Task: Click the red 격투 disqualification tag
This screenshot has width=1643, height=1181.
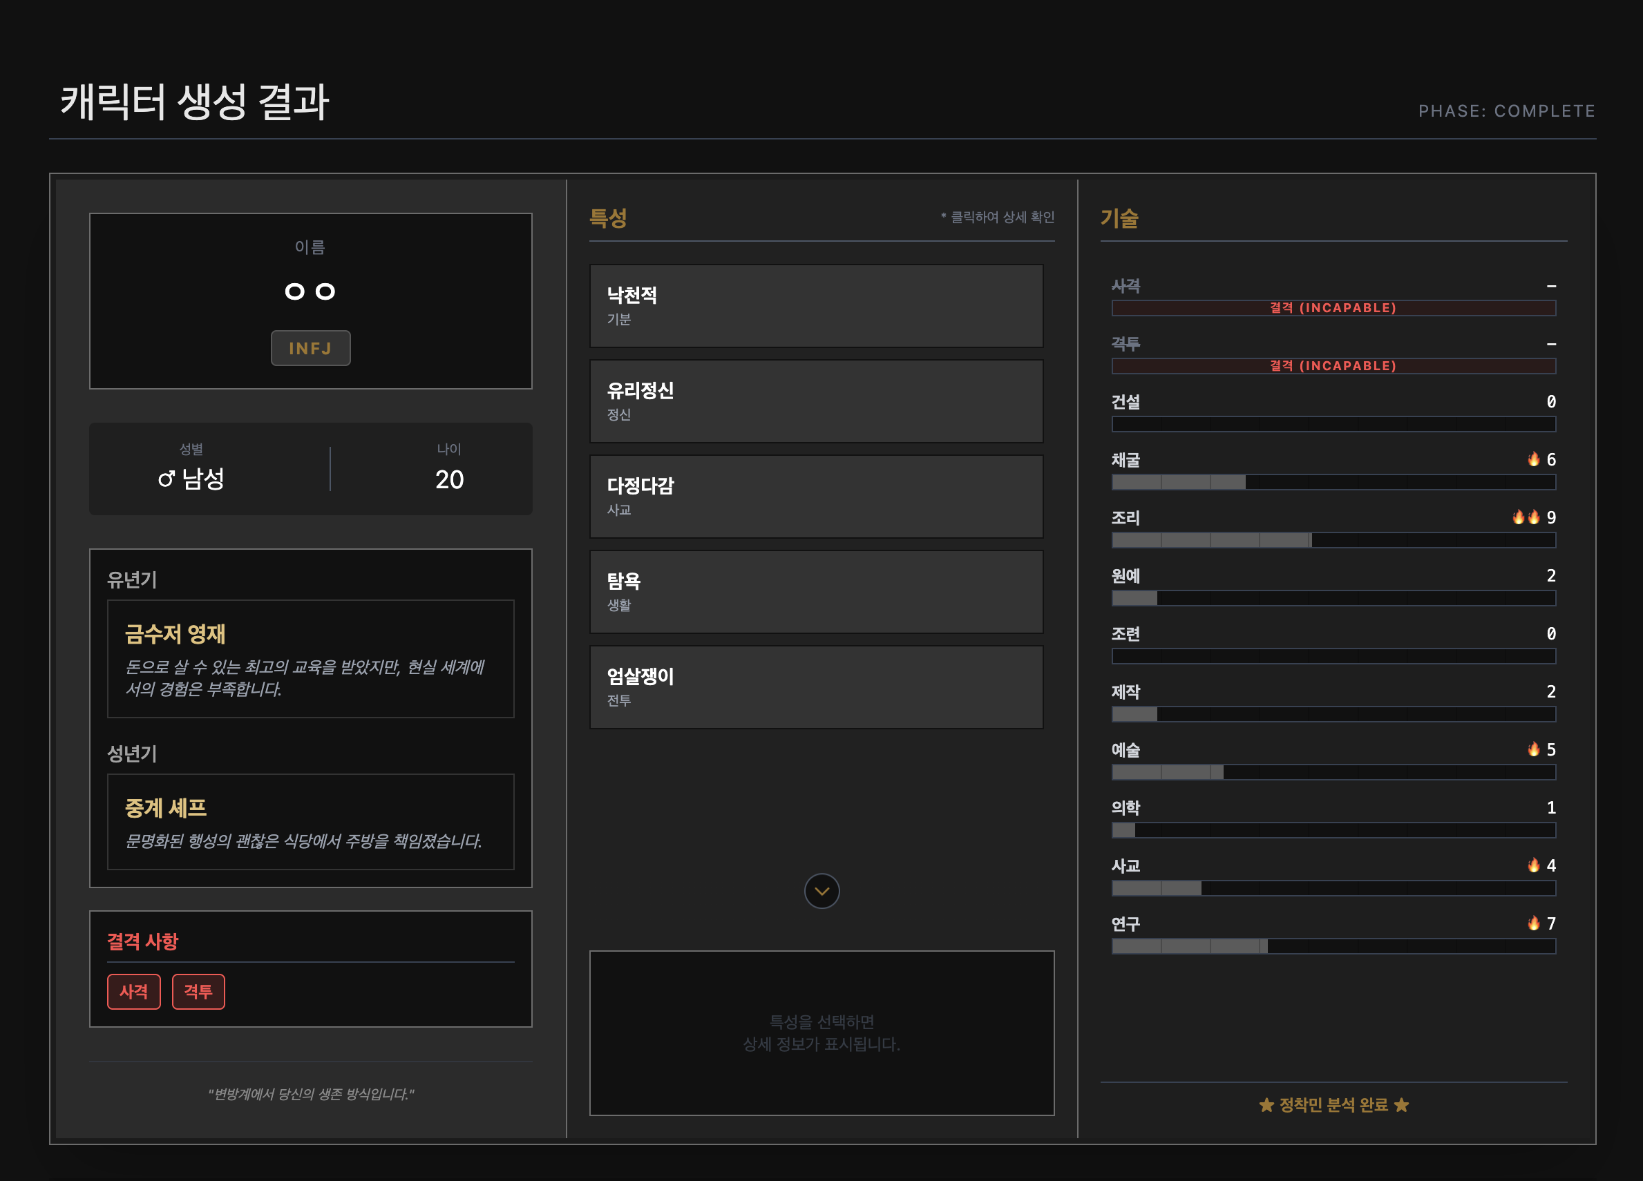Action: [198, 991]
